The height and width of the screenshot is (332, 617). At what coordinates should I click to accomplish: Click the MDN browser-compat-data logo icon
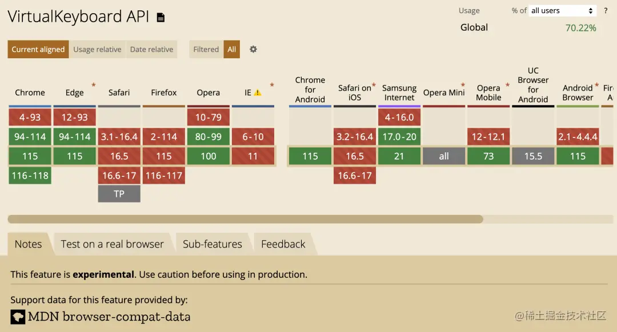point(18,317)
